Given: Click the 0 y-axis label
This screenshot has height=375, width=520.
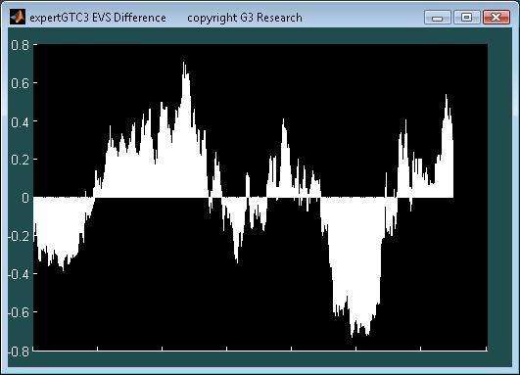Looking at the screenshot, I should [25, 198].
